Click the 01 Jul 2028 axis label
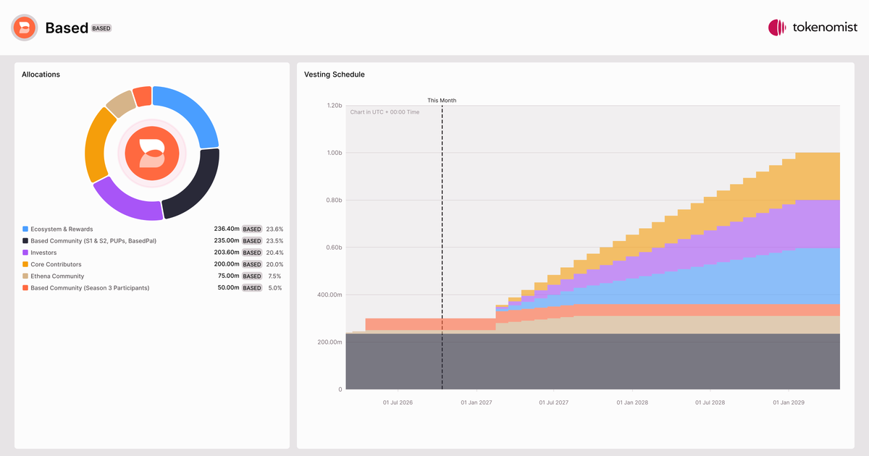This screenshot has height=456, width=869. (x=710, y=402)
